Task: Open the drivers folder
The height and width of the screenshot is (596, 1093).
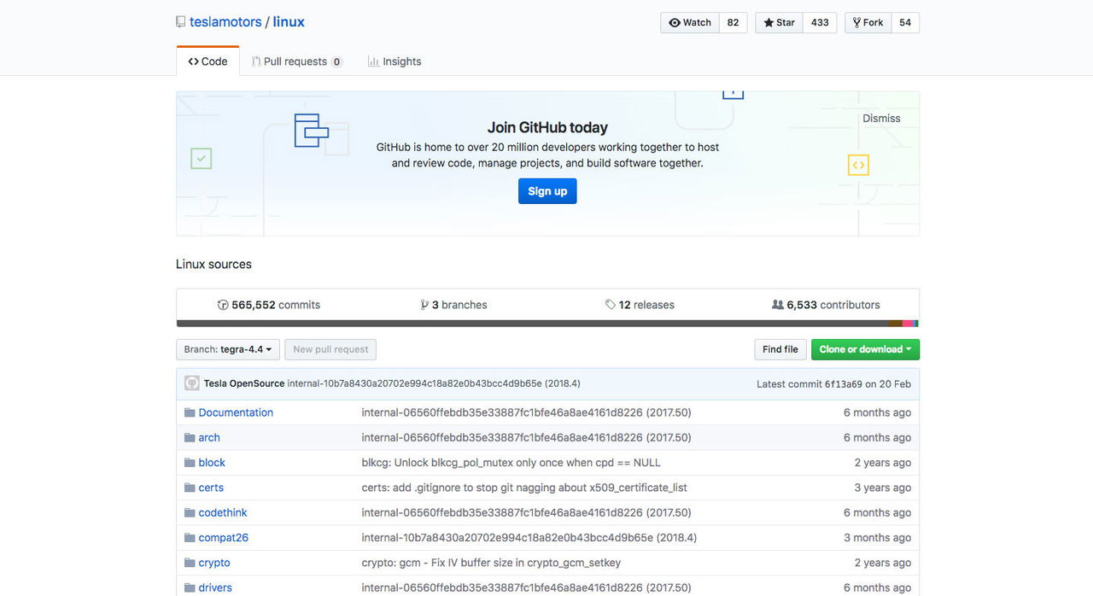Action: tap(215, 587)
